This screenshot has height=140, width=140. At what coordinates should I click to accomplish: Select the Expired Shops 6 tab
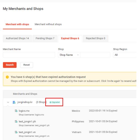70,38
